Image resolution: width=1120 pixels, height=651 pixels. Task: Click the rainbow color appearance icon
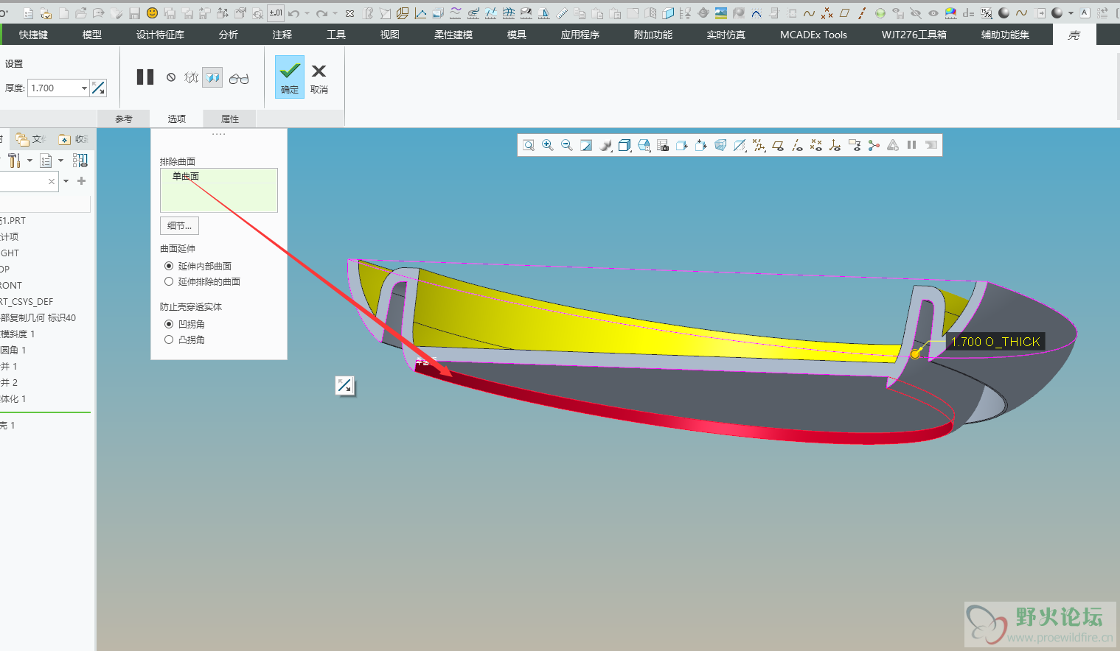(x=951, y=13)
